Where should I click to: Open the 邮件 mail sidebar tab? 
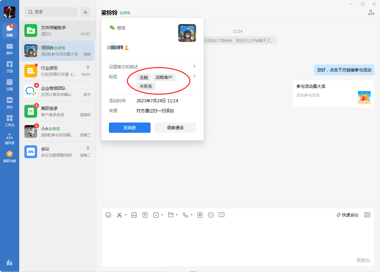point(9,49)
